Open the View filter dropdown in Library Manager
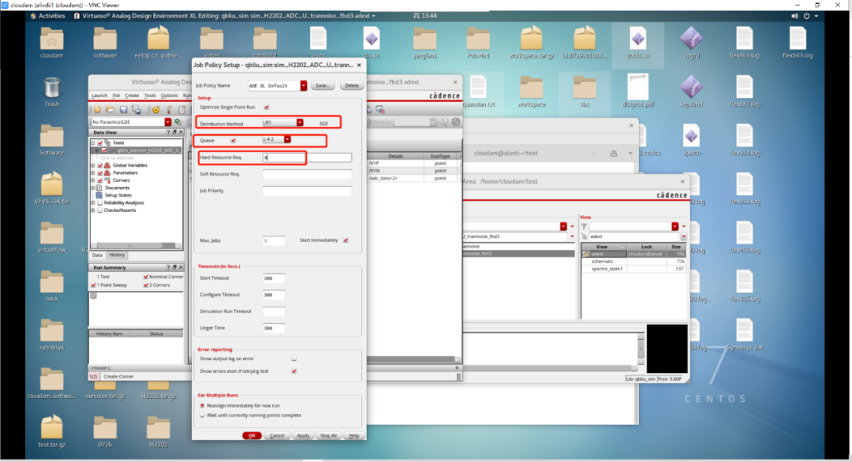Viewport: 852px width, 462px height. pos(674,226)
